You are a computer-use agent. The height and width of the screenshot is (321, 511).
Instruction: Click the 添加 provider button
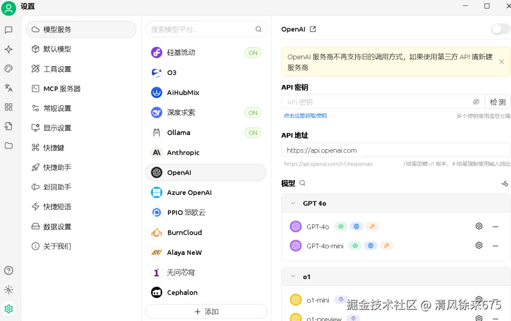(206, 312)
